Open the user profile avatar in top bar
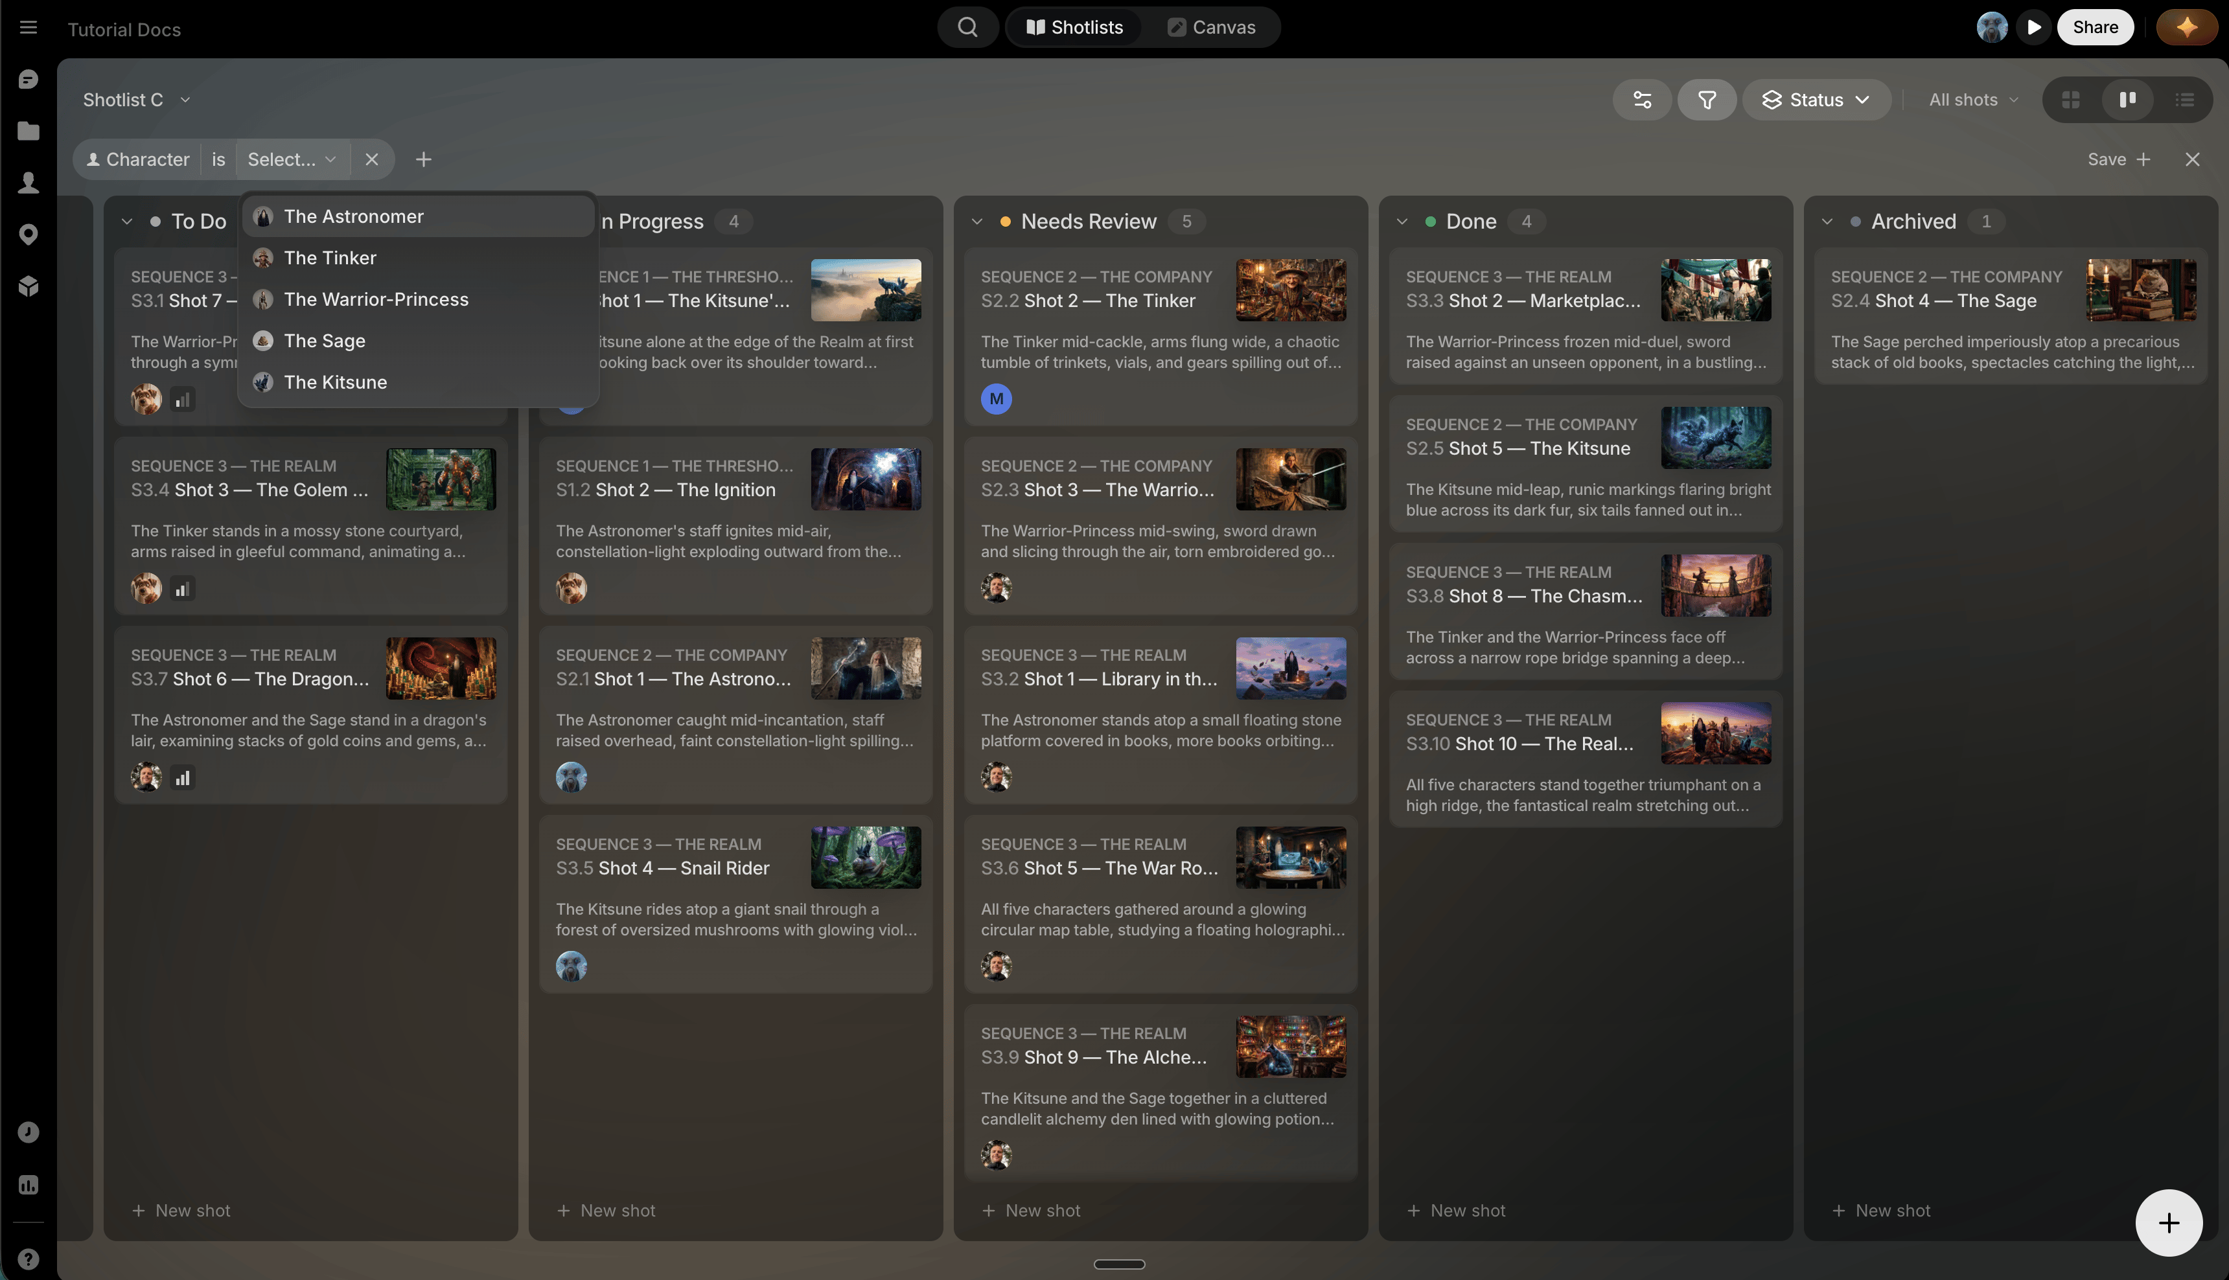The image size is (2229, 1280). (1992, 27)
